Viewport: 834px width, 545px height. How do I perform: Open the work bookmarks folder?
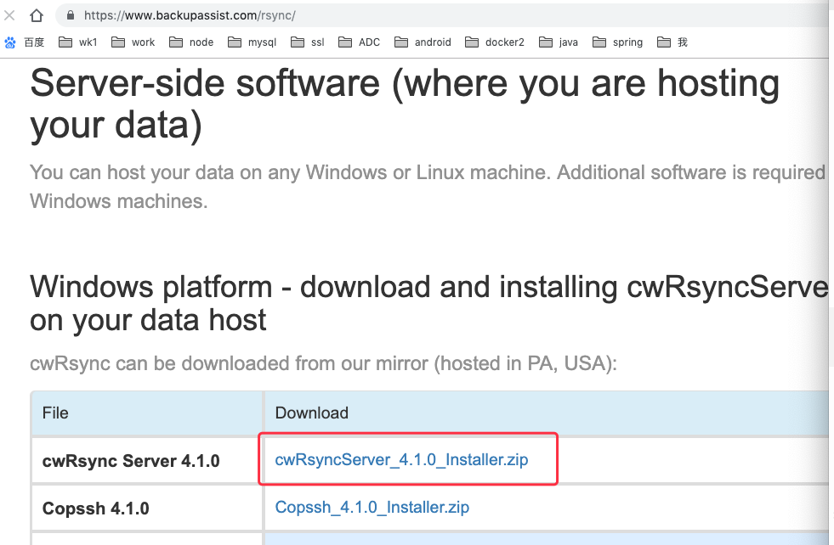pos(133,42)
